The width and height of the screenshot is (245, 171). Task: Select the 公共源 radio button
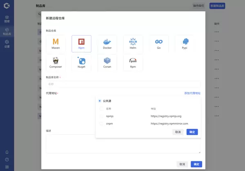100,101
